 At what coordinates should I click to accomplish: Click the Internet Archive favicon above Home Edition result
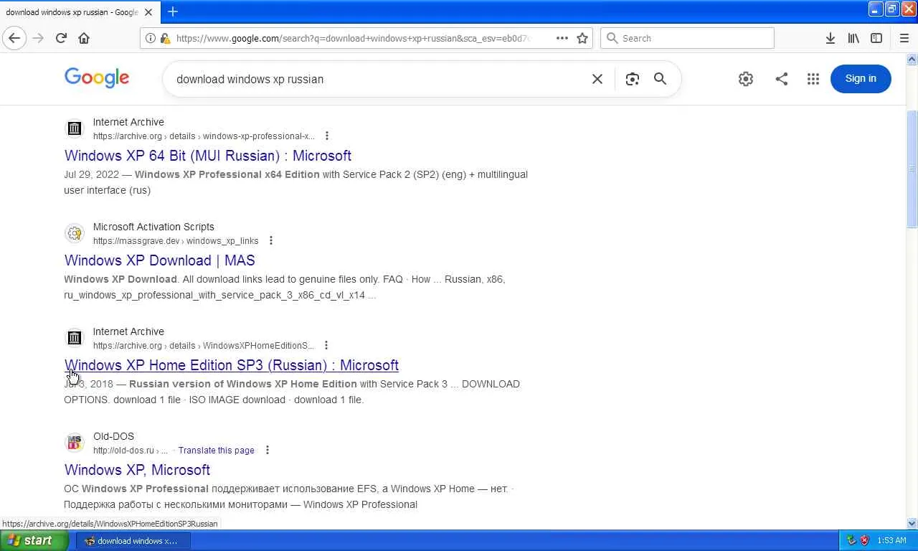(75, 338)
